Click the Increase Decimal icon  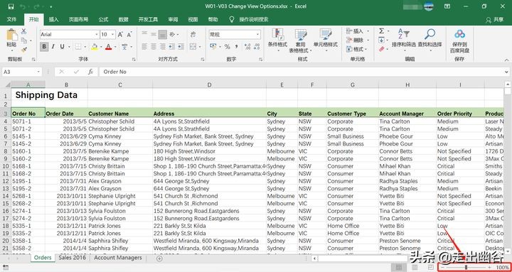click(x=247, y=47)
